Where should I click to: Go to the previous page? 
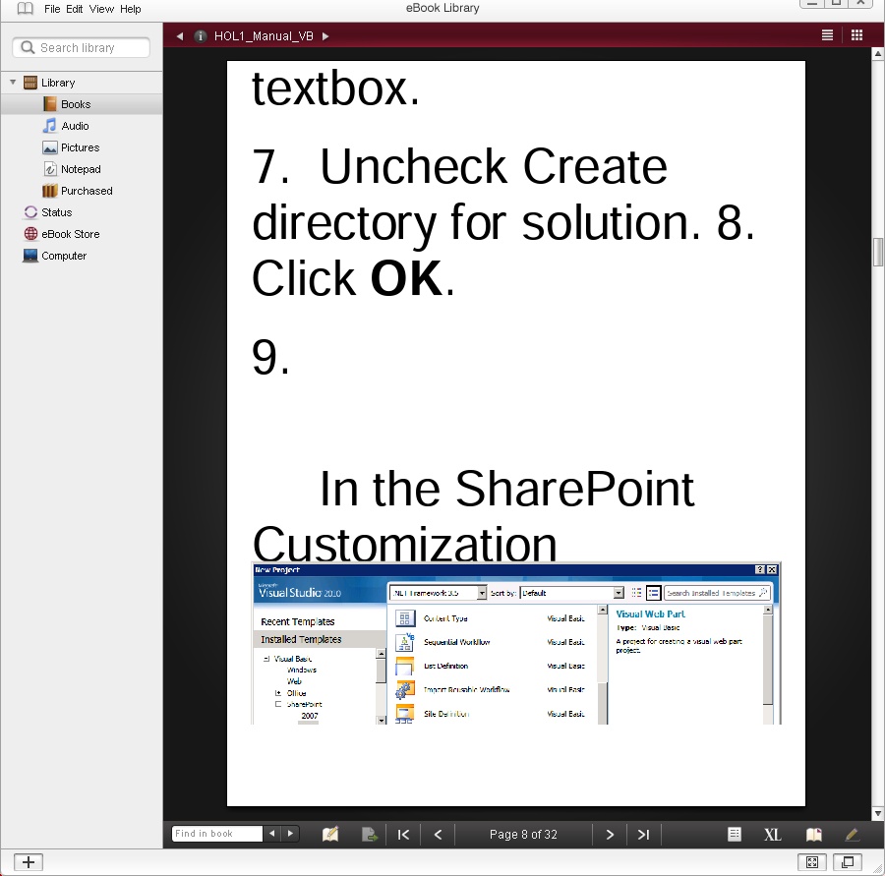coord(438,835)
